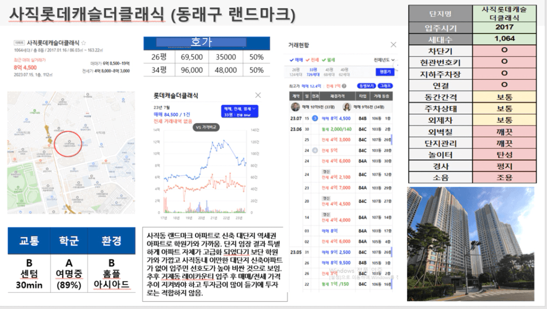The image size is (547, 309).
Task: Click the 환경 header cell
Action: click(111, 241)
